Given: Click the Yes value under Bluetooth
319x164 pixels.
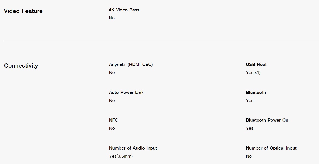Looking at the screenshot, I should point(249,101).
